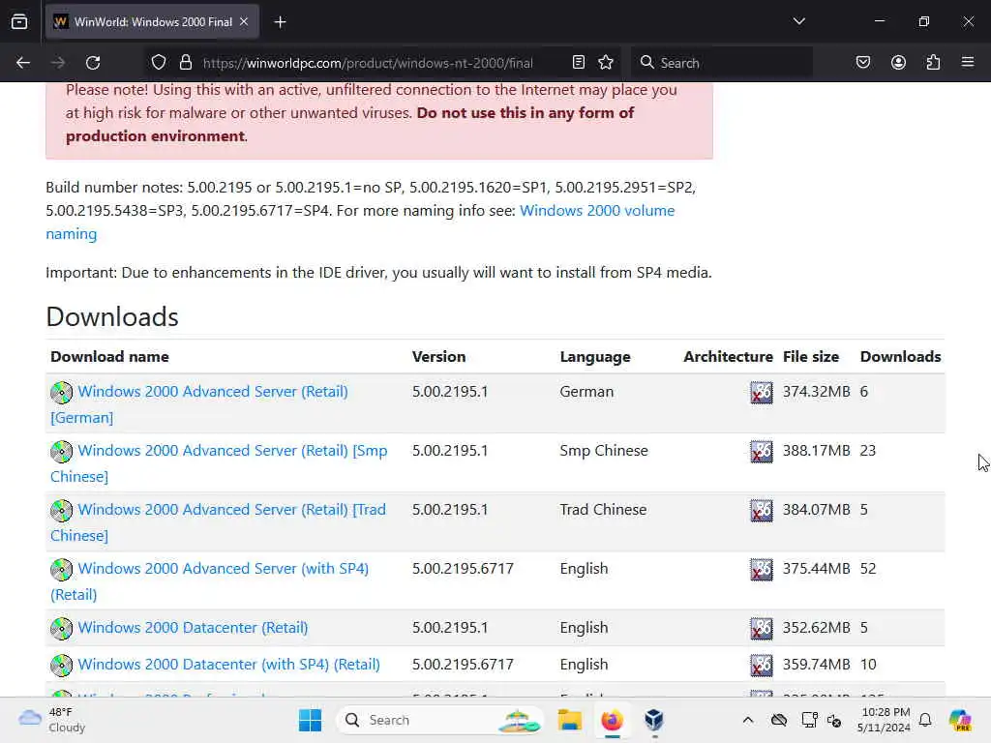Screen dimensions: 991x743
Task: Click x86 architecture icon in Trad Chinese row
Action: tap(761, 511)
